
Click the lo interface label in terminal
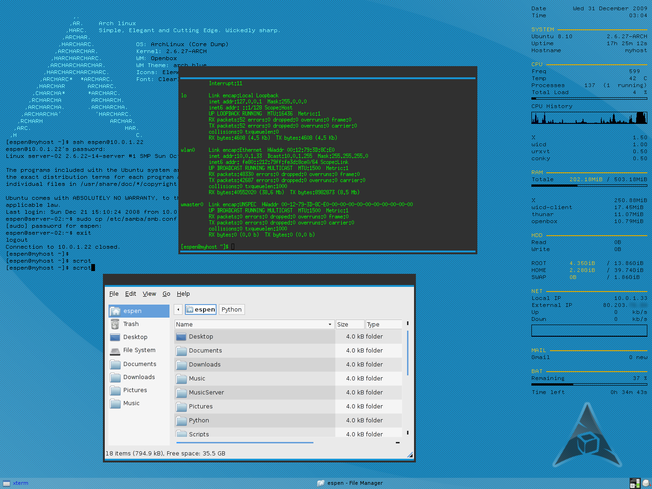point(183,95)
